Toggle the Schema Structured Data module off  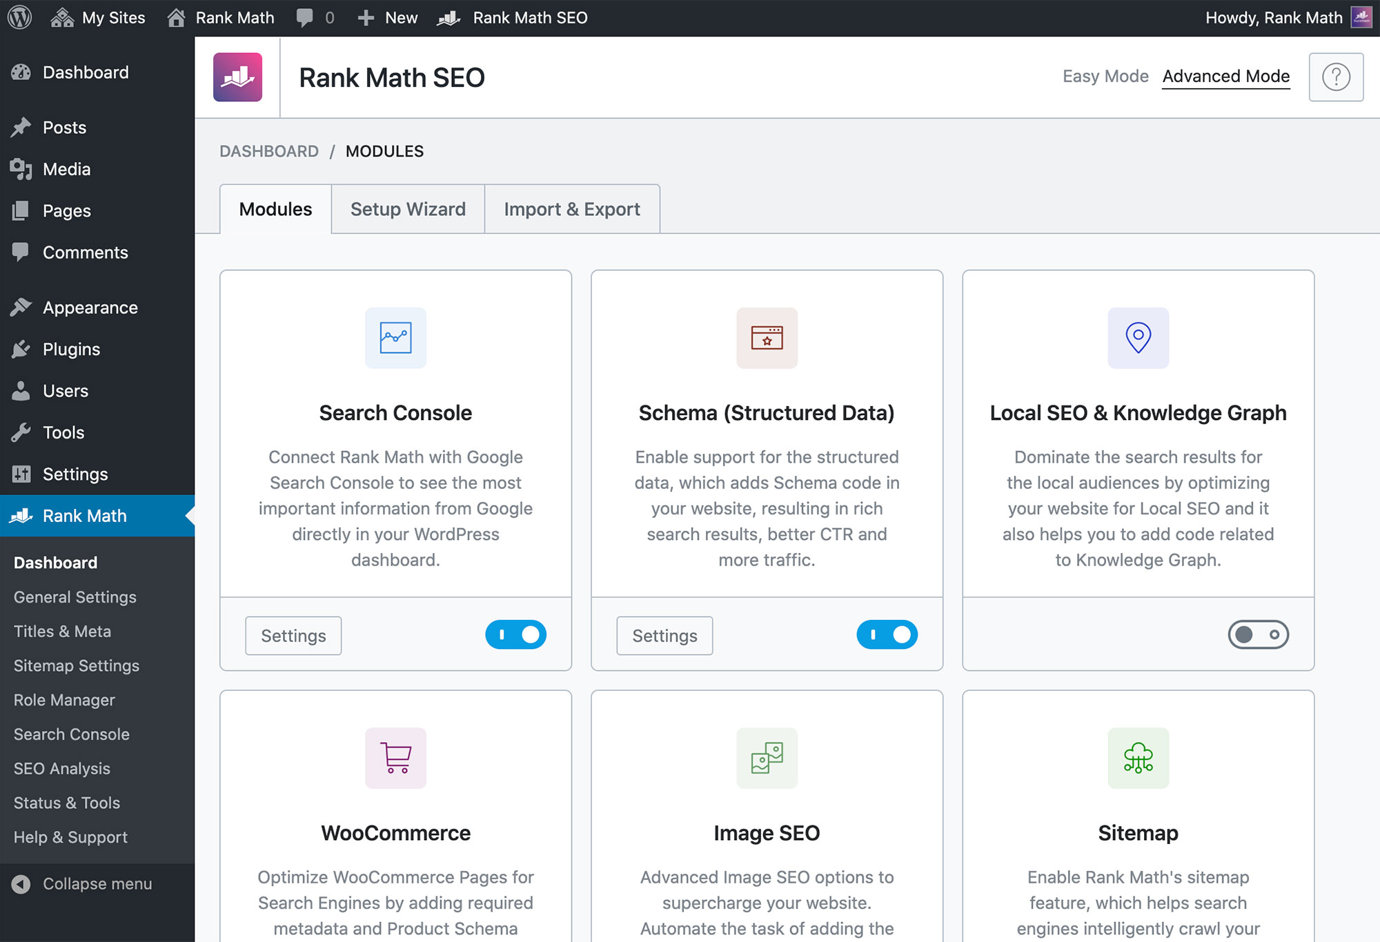coord(887,634)
